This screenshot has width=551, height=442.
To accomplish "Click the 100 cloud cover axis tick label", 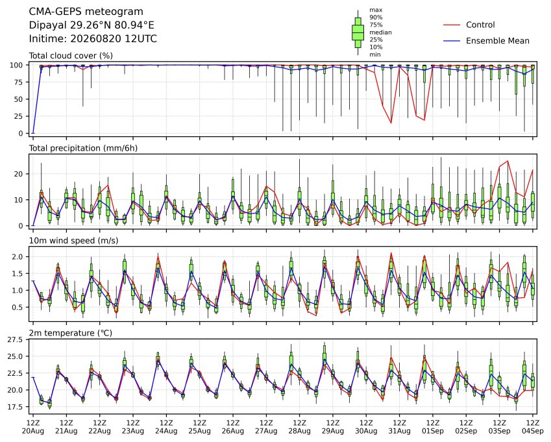I will (16, 65).
